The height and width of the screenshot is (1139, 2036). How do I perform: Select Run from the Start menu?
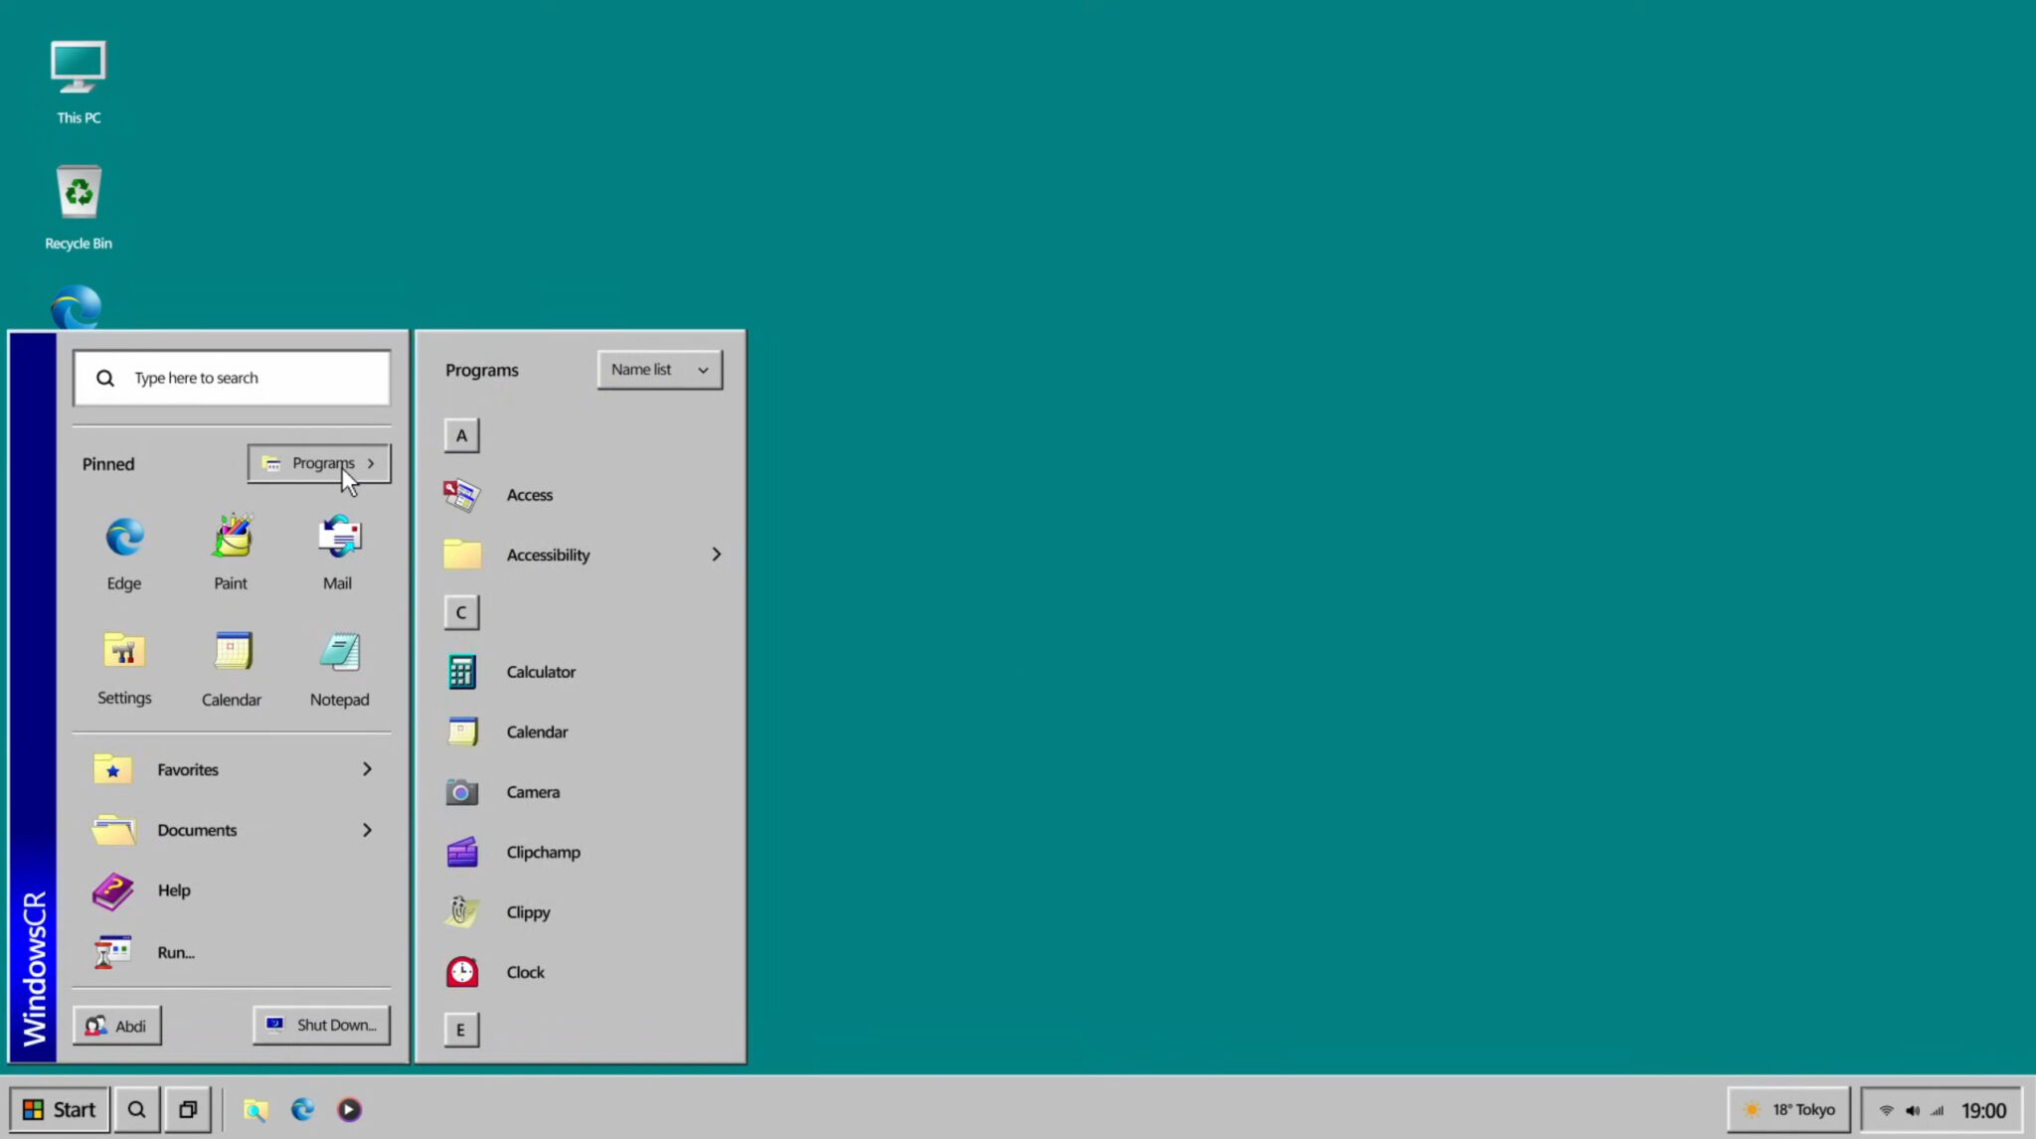pyautogui.click(x=175, y=951)
